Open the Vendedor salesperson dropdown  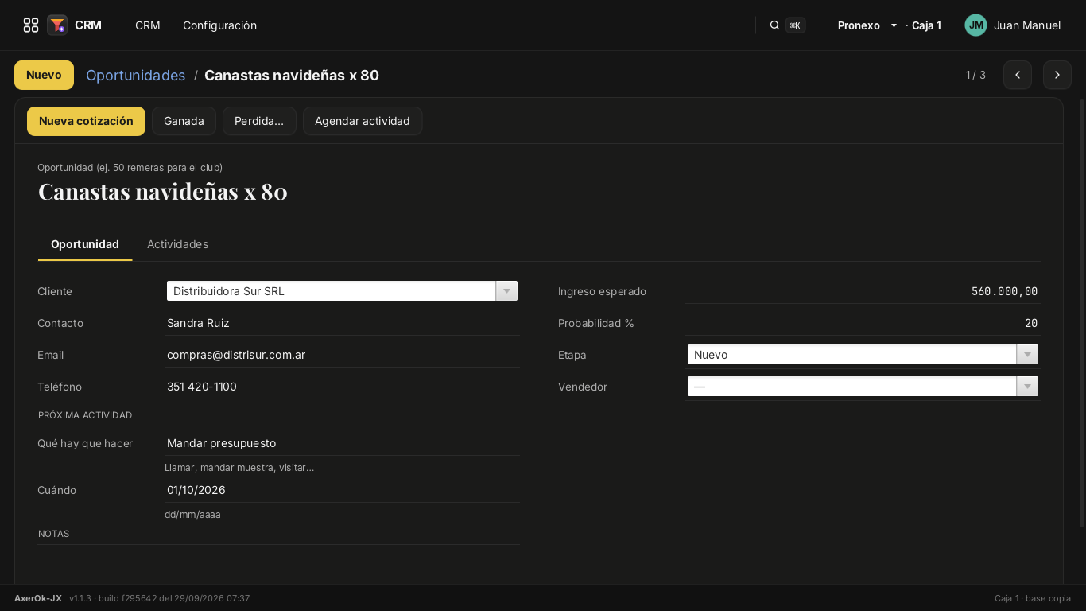click(x=863, y=387)
